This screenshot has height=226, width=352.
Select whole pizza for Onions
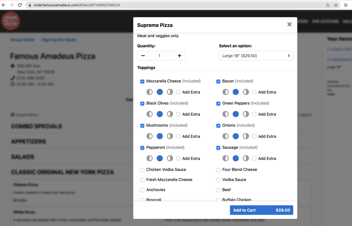coord(236,136)
